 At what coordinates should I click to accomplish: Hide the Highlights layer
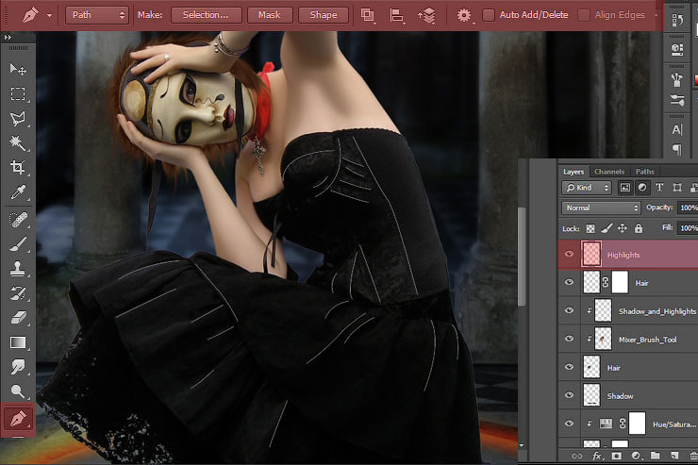[x=569, y=255]
